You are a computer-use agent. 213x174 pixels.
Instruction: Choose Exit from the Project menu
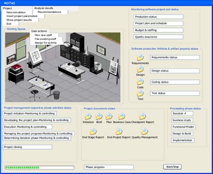9,24
